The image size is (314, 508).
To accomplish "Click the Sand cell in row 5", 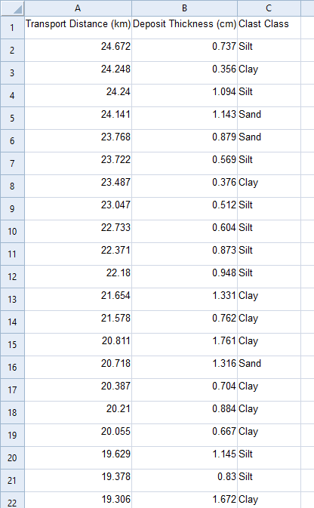I will [269, 119].
